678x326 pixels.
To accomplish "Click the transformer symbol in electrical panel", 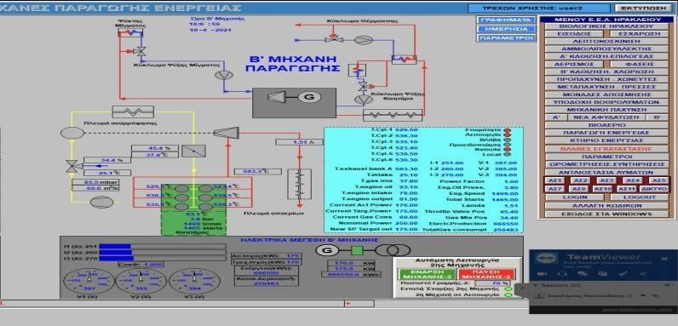I will (392, 250).
